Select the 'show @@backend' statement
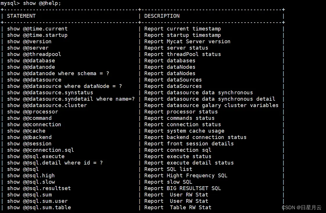 29,137
